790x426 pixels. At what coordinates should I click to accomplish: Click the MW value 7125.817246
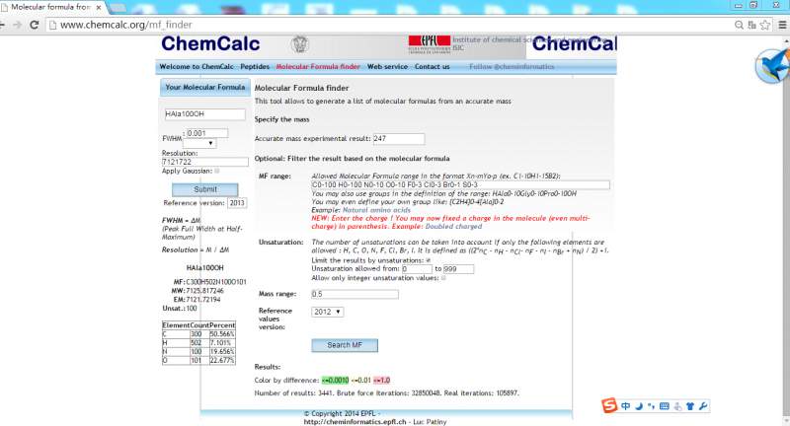point(204,291)
